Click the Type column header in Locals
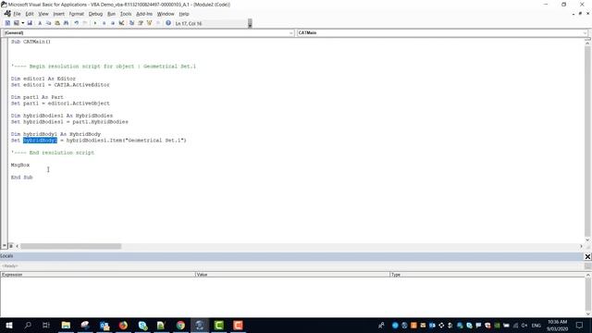 [487, 275]
